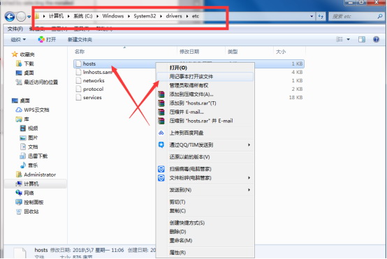This screenshot has height=259, width=387.
Task: Open the 组织 dropdown in toolbar
Action: click(x=18, y=40)
